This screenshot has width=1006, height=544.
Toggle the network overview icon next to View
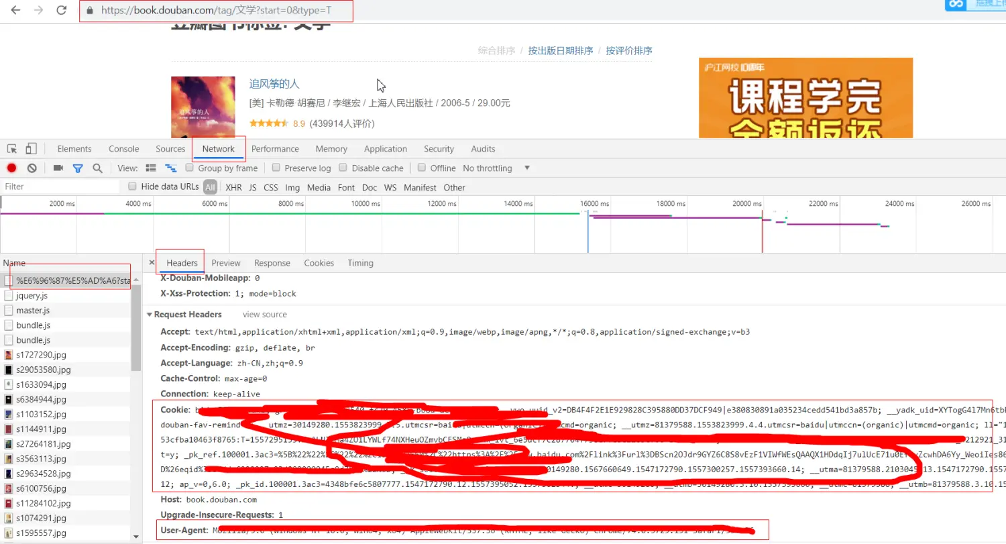[x=170, y=168]
